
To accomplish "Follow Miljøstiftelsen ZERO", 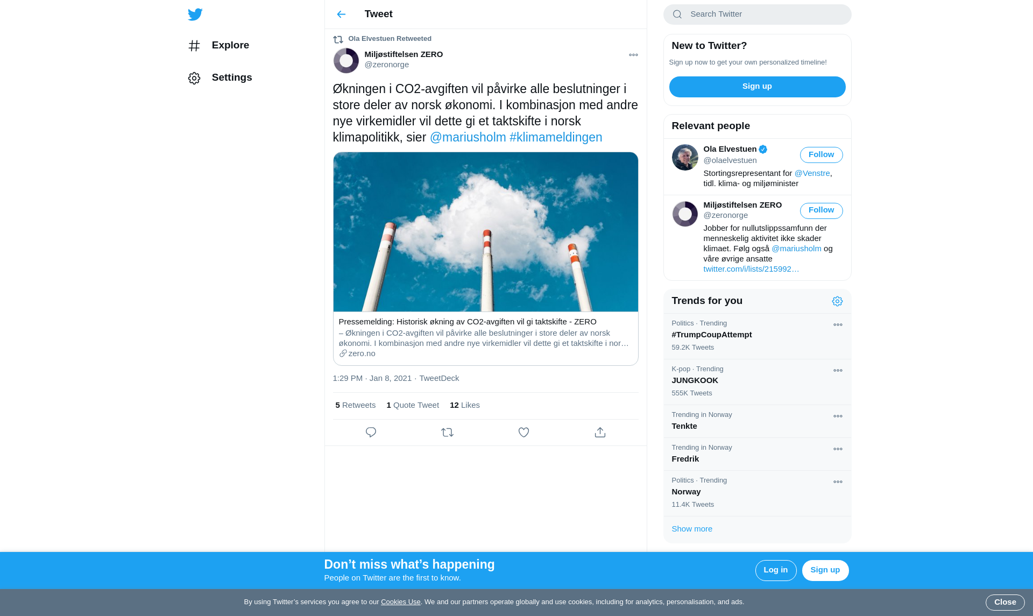I will 821,210.
